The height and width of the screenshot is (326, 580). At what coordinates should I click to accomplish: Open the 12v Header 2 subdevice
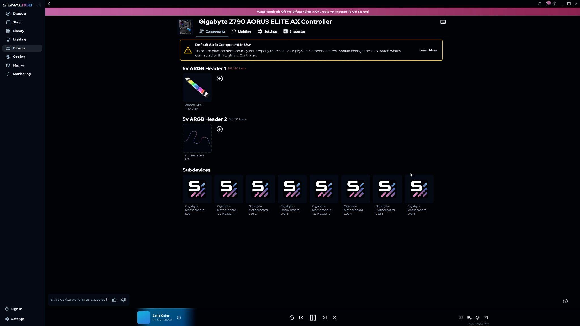point(324,189)
